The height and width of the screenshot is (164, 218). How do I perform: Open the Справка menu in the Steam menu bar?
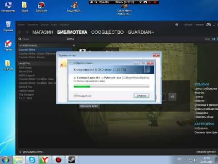point(64,25)
